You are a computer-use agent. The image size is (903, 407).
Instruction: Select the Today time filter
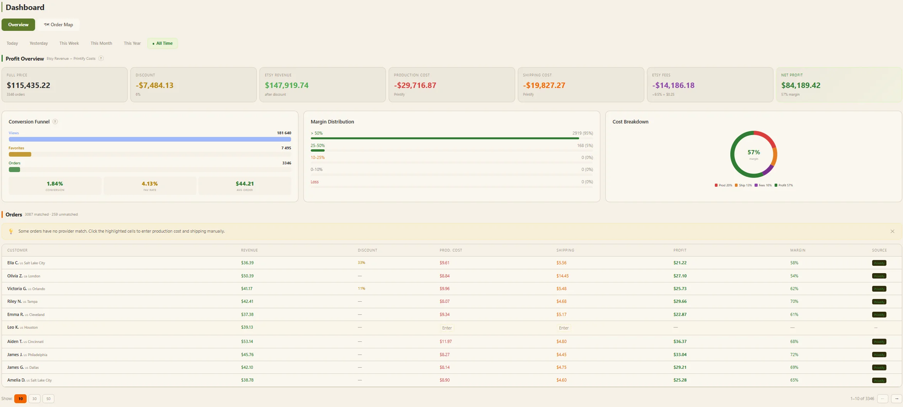(x=12, y=43)
